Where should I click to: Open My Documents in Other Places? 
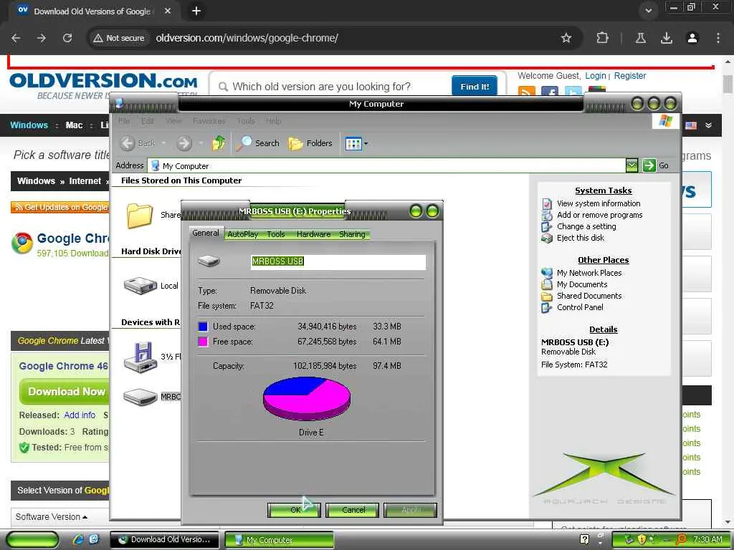(582, 284)
